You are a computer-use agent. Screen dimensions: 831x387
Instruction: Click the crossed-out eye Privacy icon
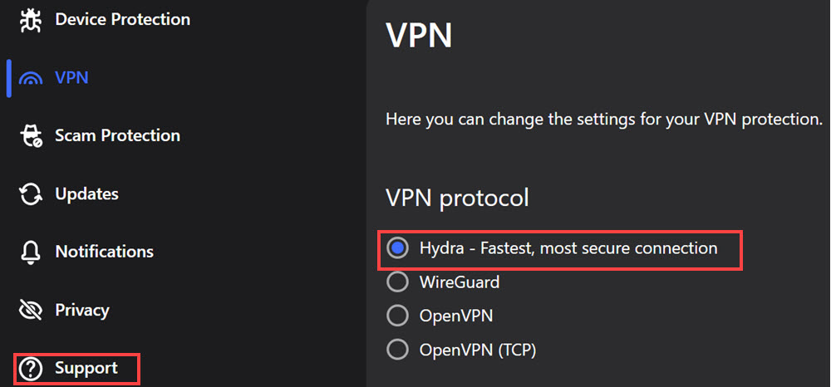tap(31, 311)
